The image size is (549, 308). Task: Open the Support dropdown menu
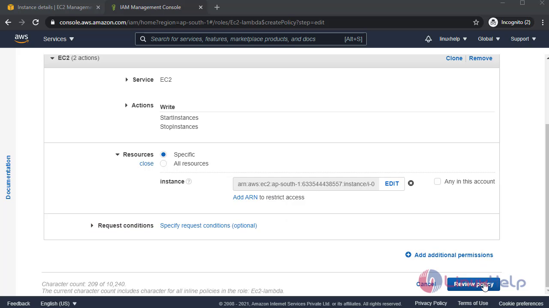click(x=523, y=39)
